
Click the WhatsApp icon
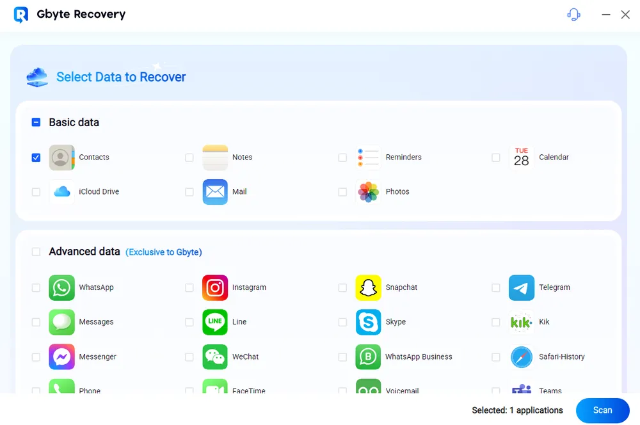click(x=61, y=288)
